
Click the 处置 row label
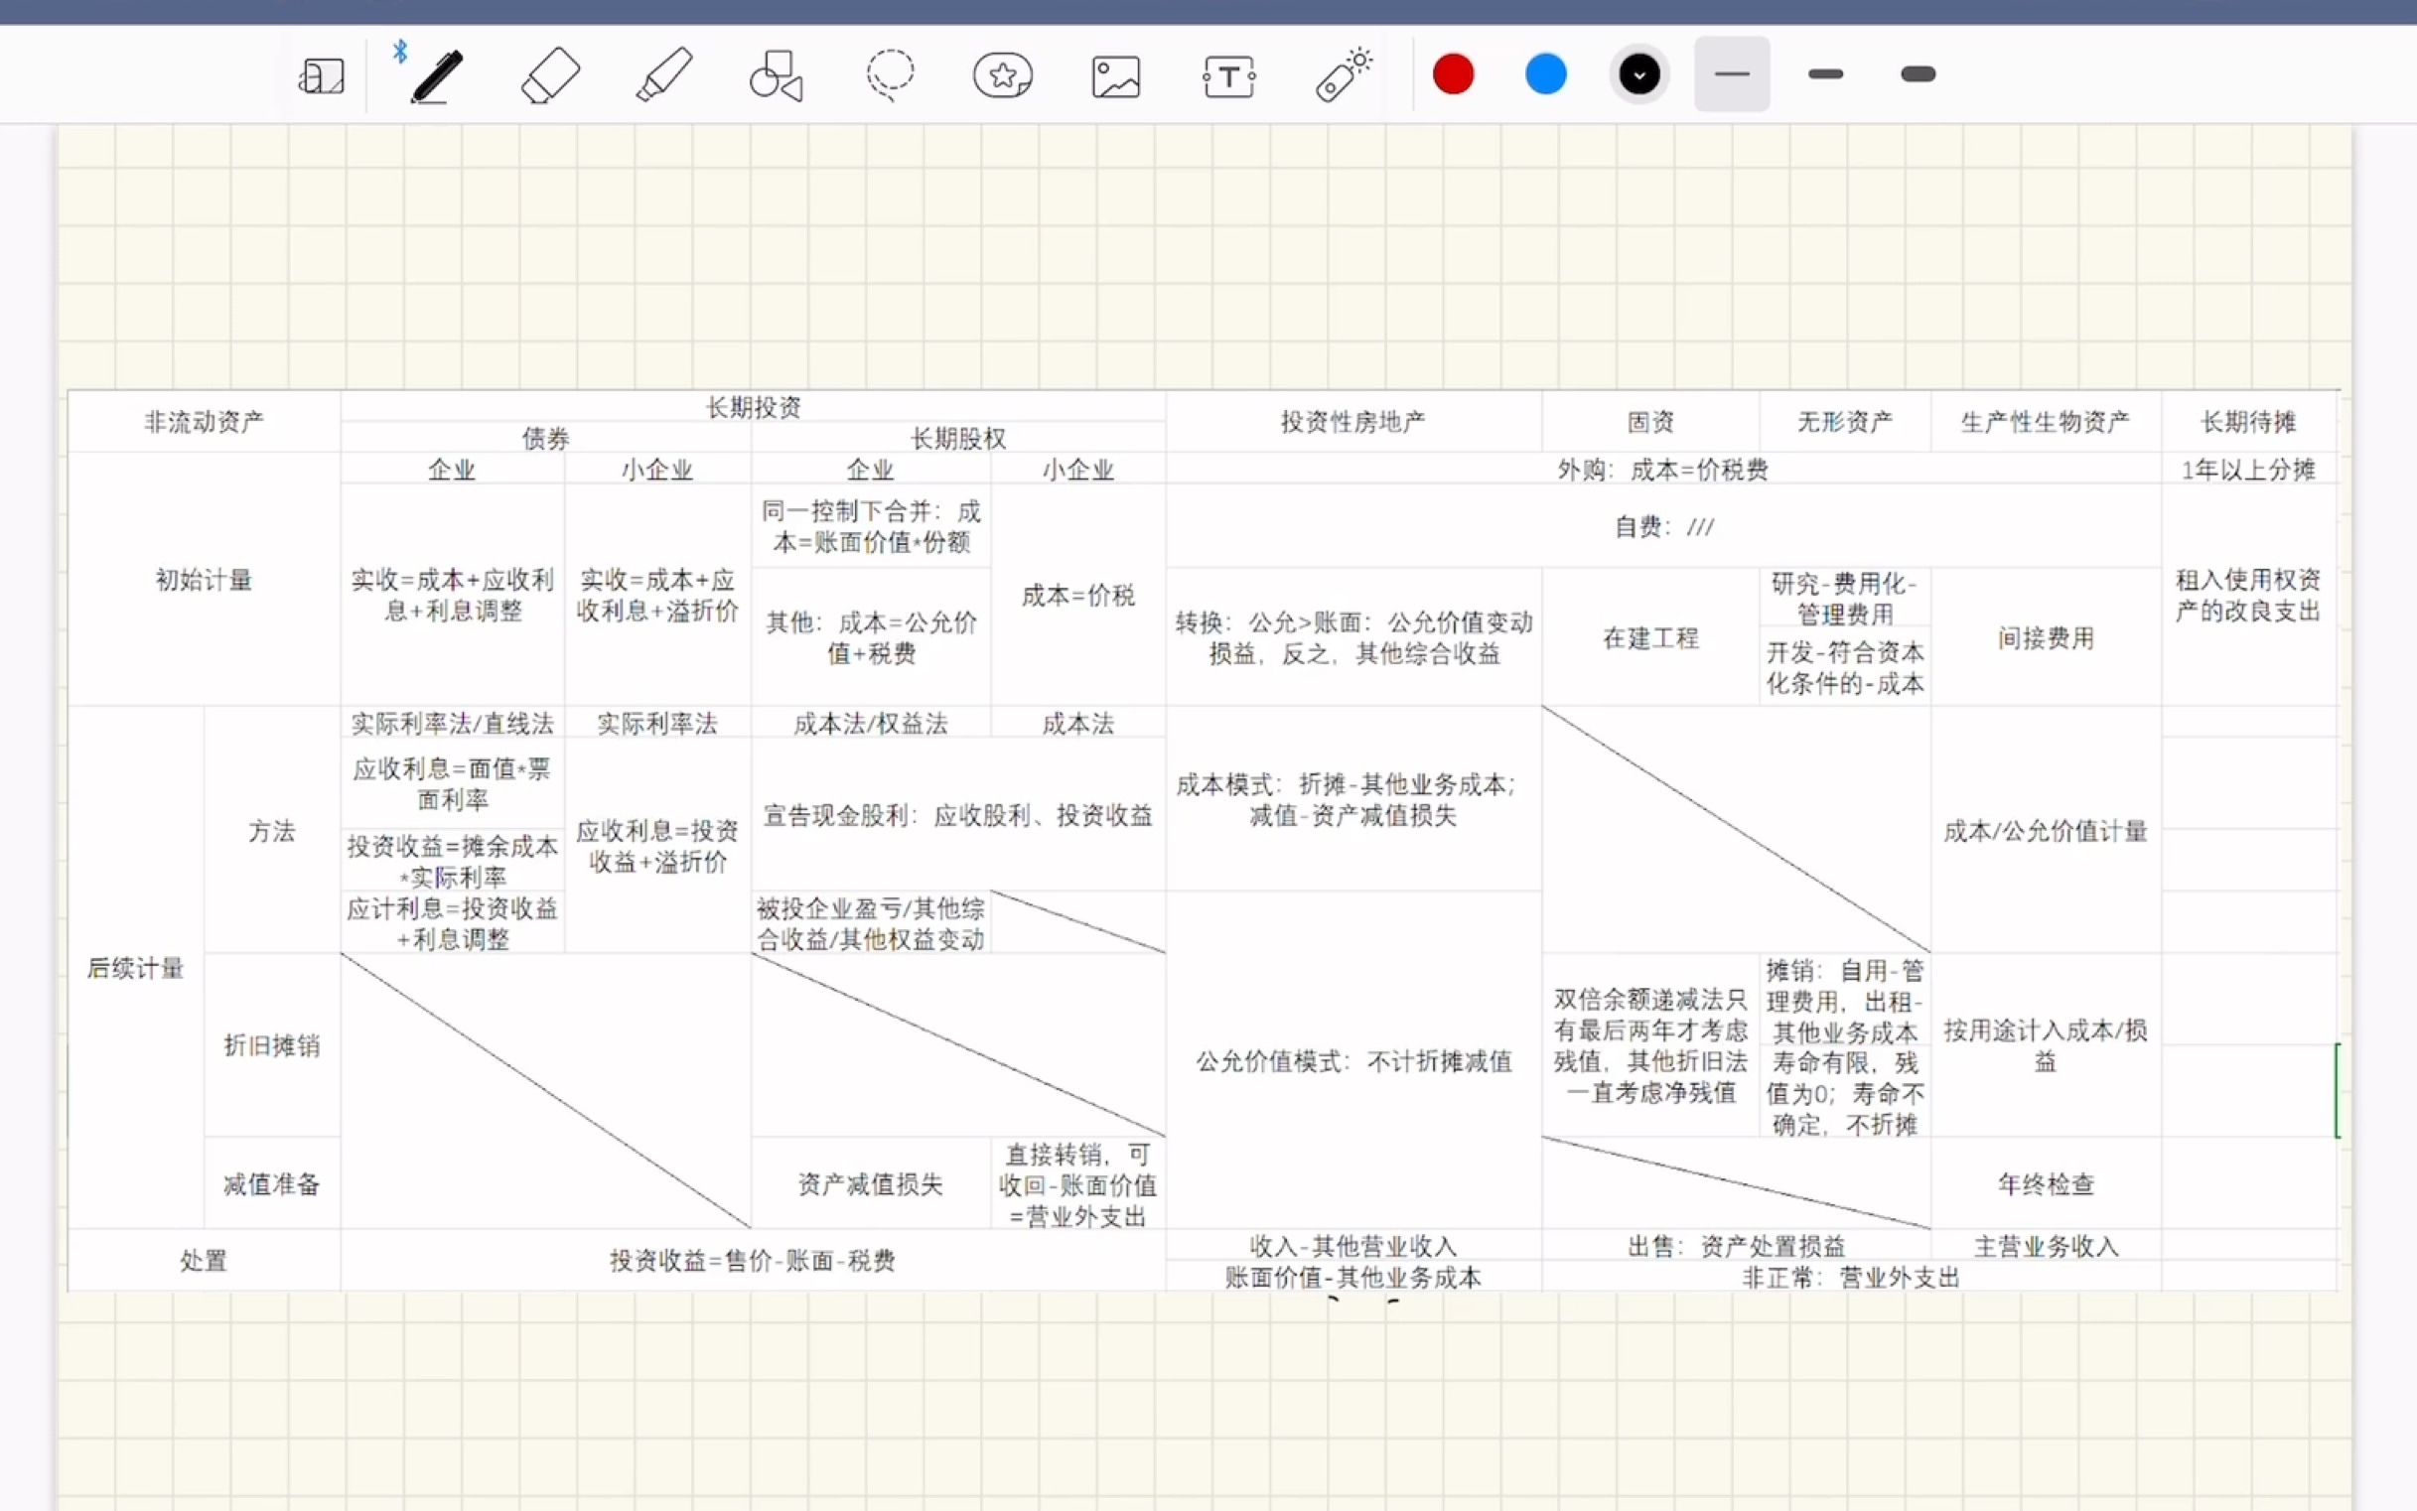coord(204,1260)
